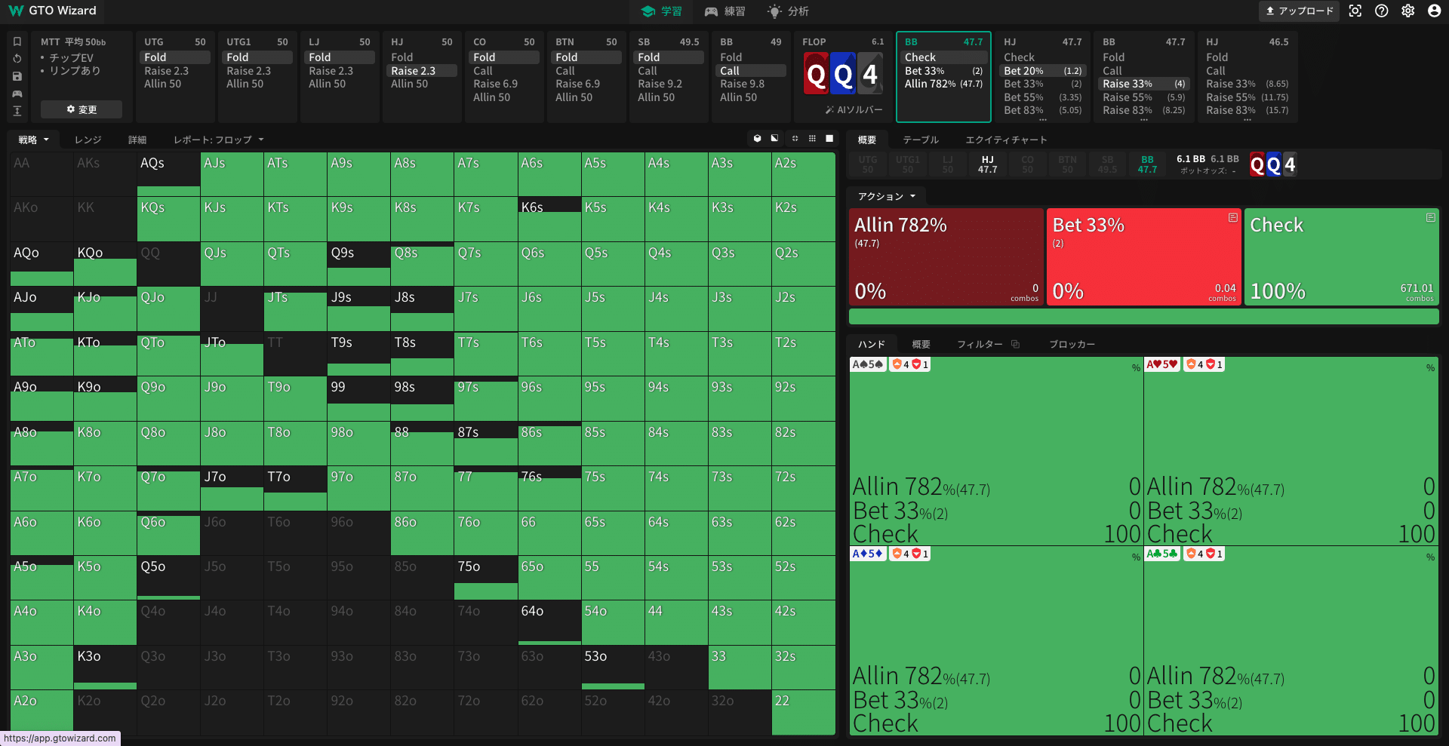Open the レポート: フロップ dropdown
The image size is (1449, 746).
219,140
